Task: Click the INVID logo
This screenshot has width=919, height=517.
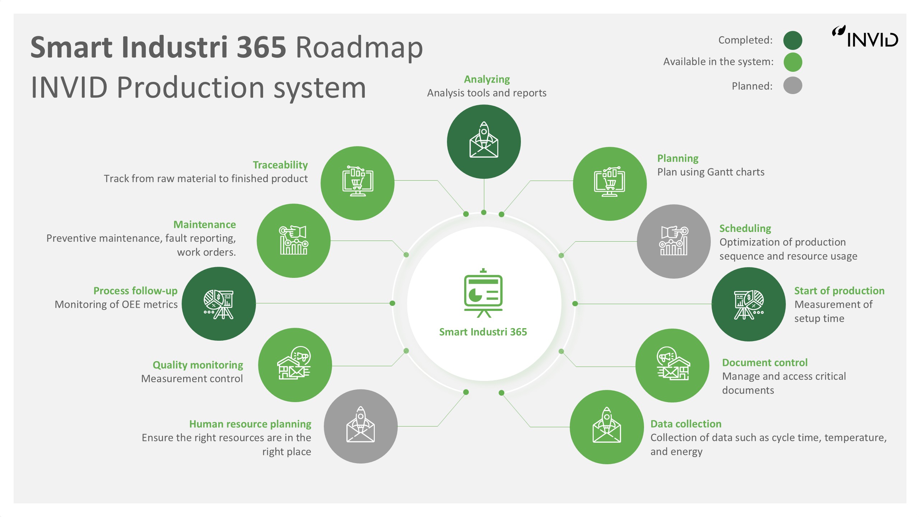Action: pyautogui.click(x=865, y=37)
